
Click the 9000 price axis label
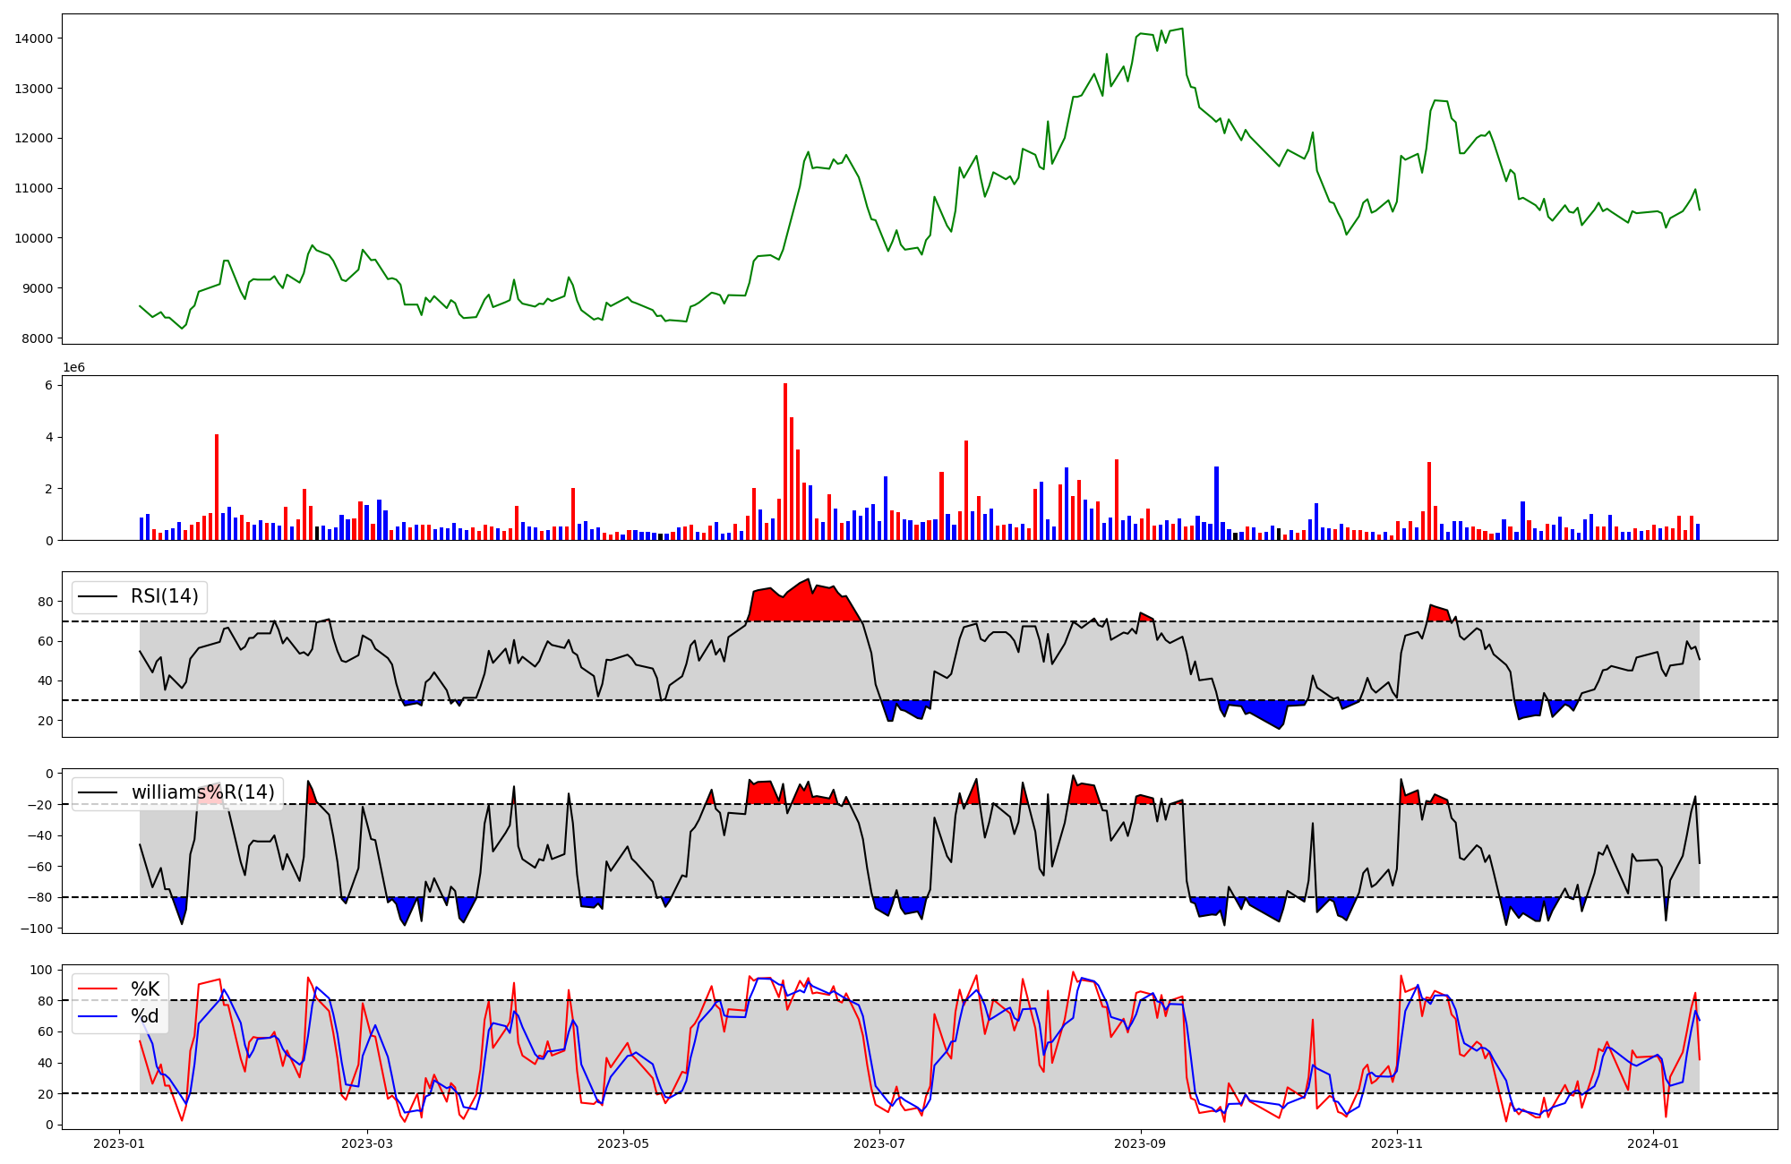(37, 288)
